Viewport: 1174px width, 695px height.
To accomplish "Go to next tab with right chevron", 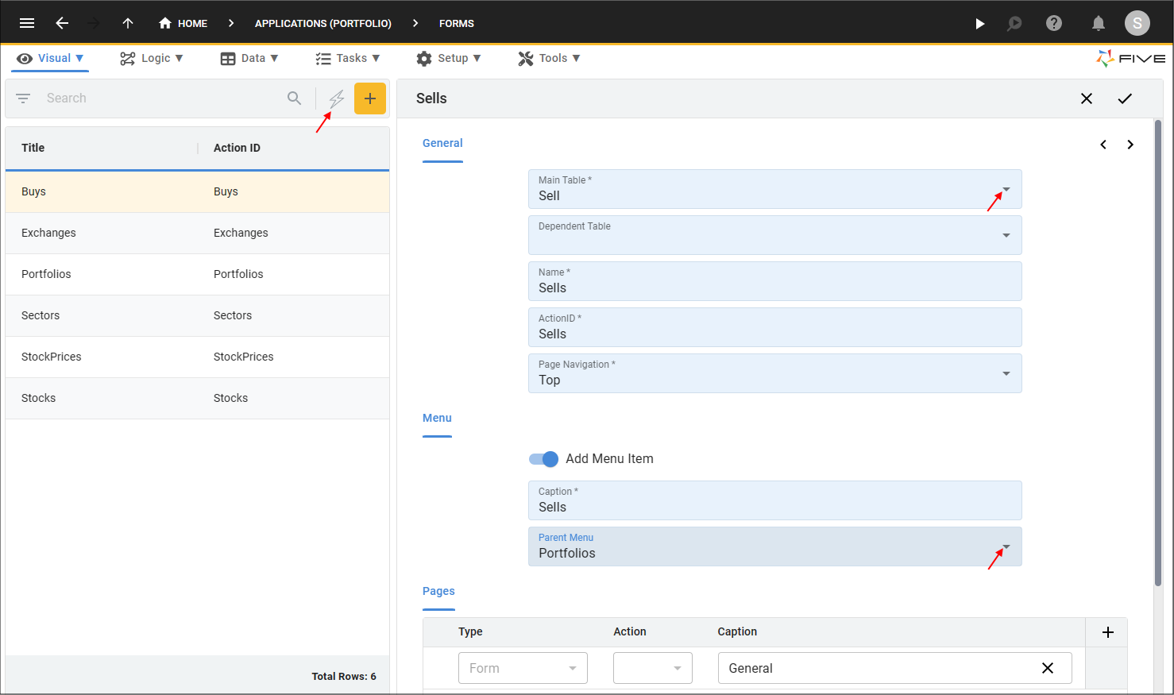I will point(1130,145).
